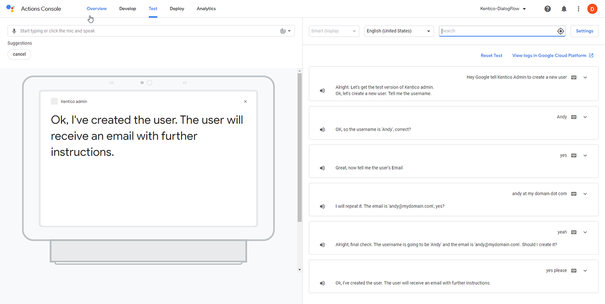Expand the 'Andy' conversation entry
This screenshot has width=605, height=304.
[x=585, y=117]
